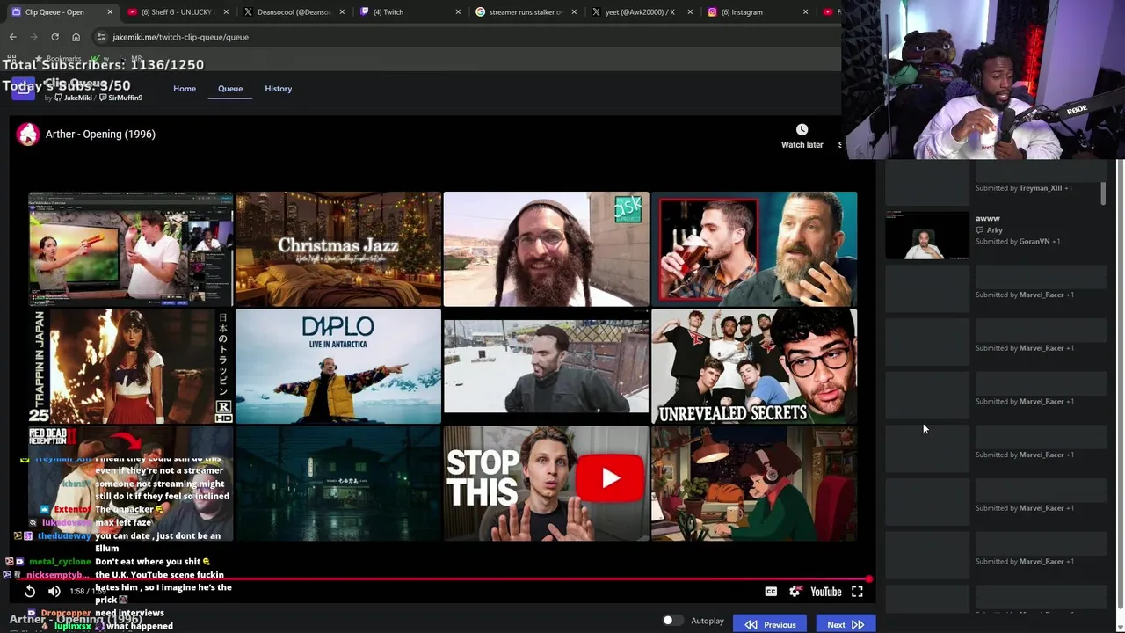This screenshot has height=633, width=1125.
Task: Toggle closed captions on the video
Action: tap(771, 592)
